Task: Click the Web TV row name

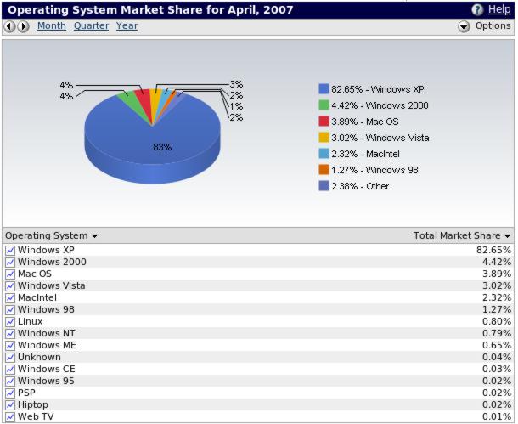Action: pyautogui.click(x=36, y=416)
